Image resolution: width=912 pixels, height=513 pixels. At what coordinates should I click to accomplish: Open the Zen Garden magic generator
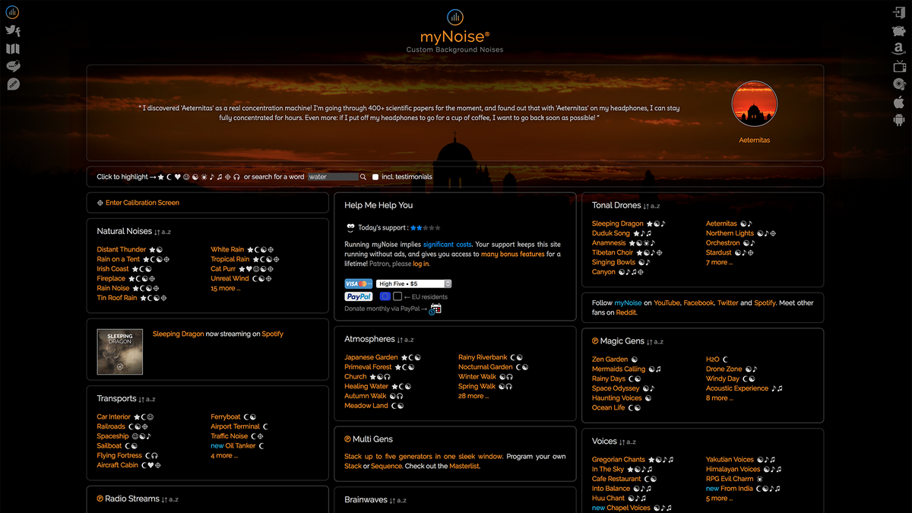tap(610, 359)
